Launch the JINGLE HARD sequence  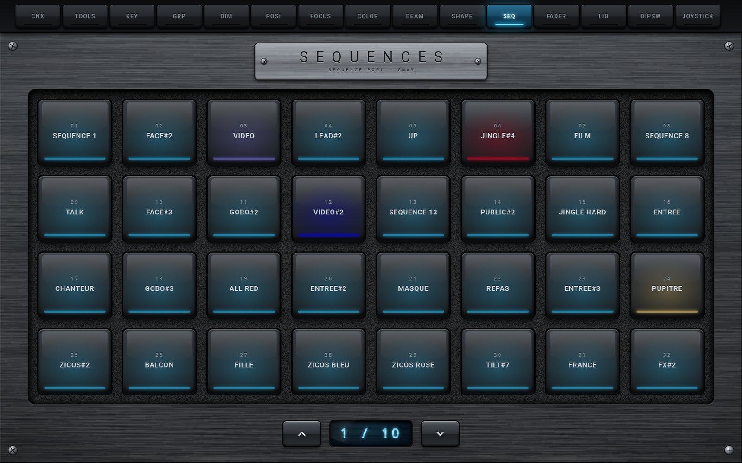582,208
